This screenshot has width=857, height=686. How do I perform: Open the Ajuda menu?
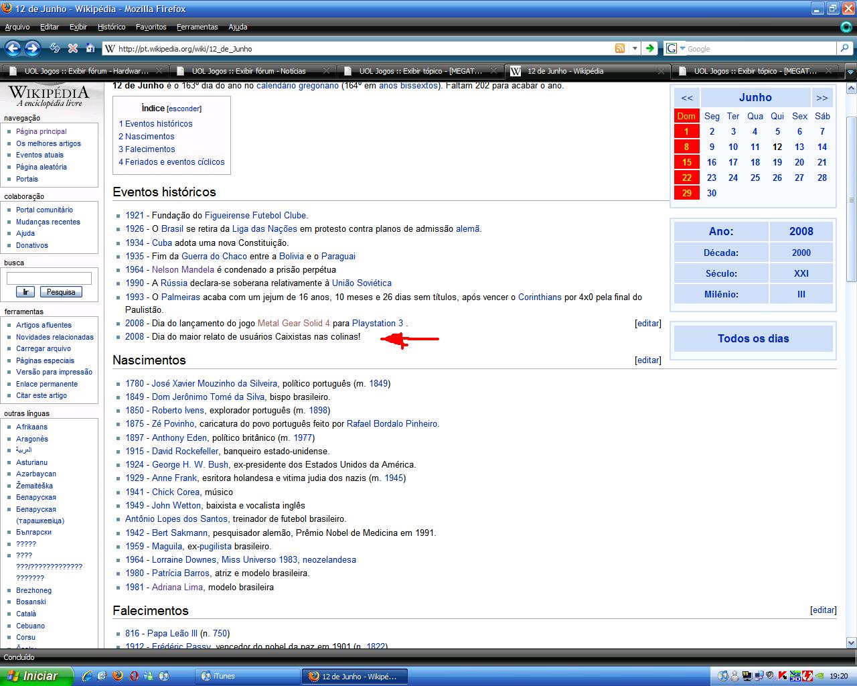point(238,27)
